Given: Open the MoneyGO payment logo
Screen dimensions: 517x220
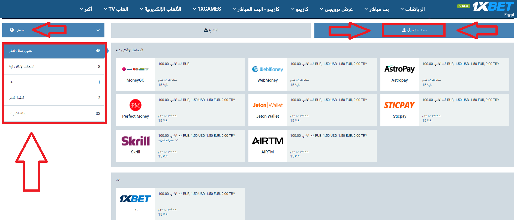Looking at the screenshot, I should click(x=136, y=69).
